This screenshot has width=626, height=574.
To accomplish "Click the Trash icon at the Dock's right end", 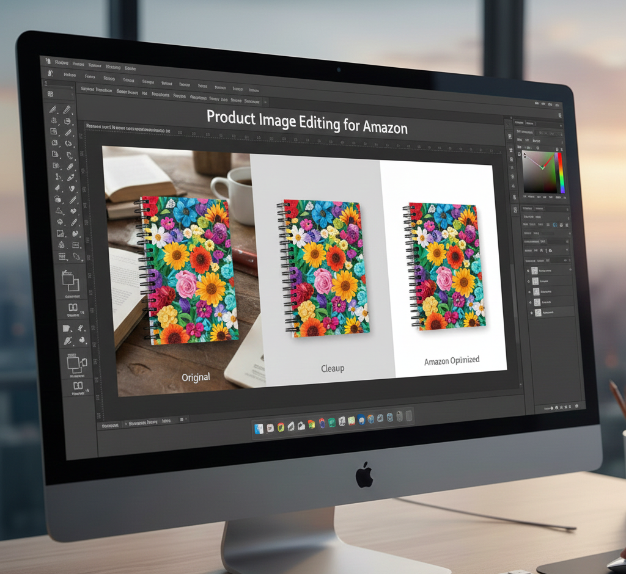I will pyautogui.click(x=409, y=416).
